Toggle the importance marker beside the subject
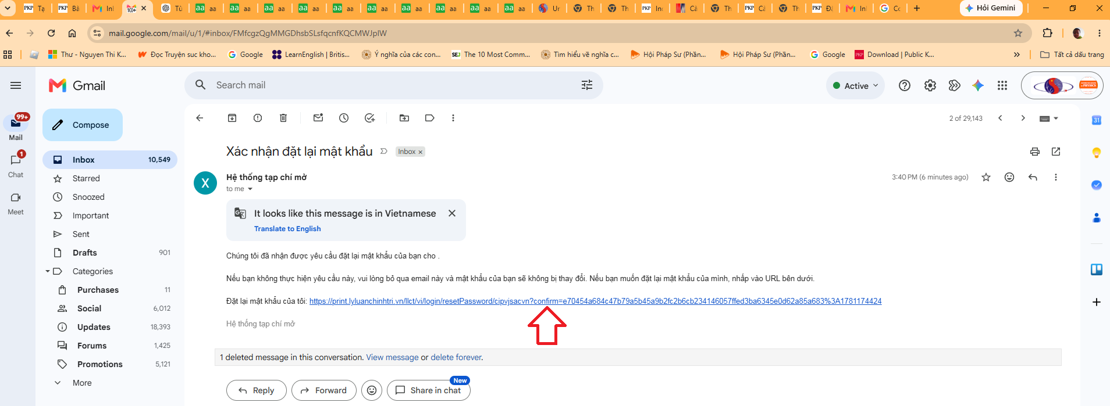Image resolution: width=1110 pixels, height=406 pixels. click(x=384, y=151)
